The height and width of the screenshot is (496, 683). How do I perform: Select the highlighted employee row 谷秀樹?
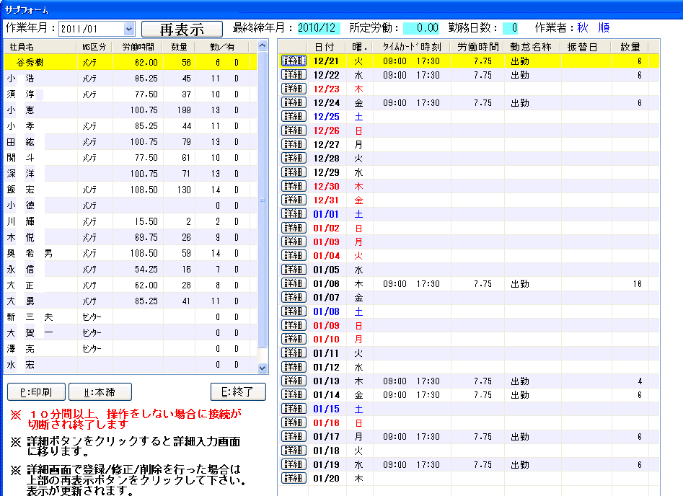[x=131, y=62]
